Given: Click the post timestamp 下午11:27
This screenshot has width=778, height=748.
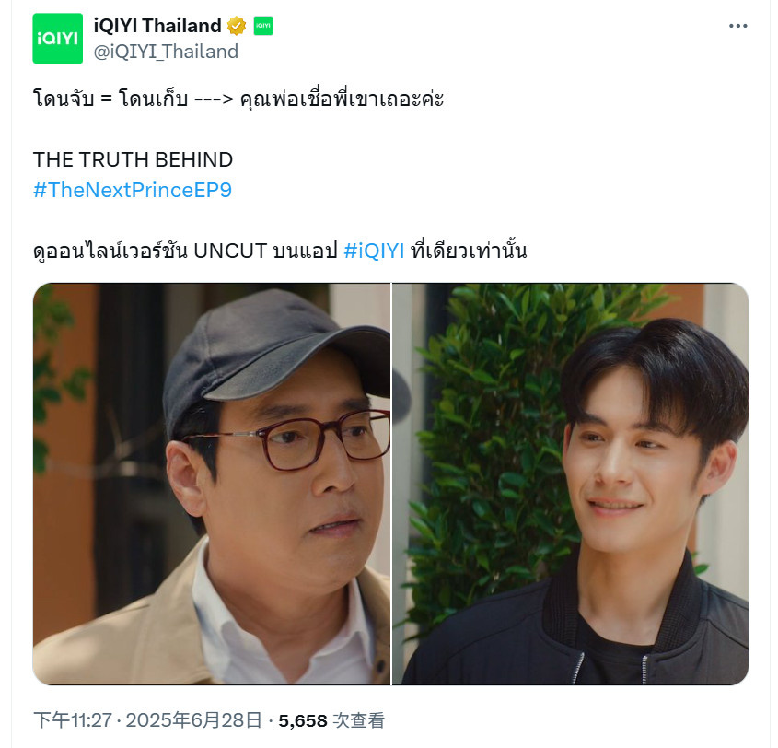Looking at the screenshot, I should [x=73, y=720].
